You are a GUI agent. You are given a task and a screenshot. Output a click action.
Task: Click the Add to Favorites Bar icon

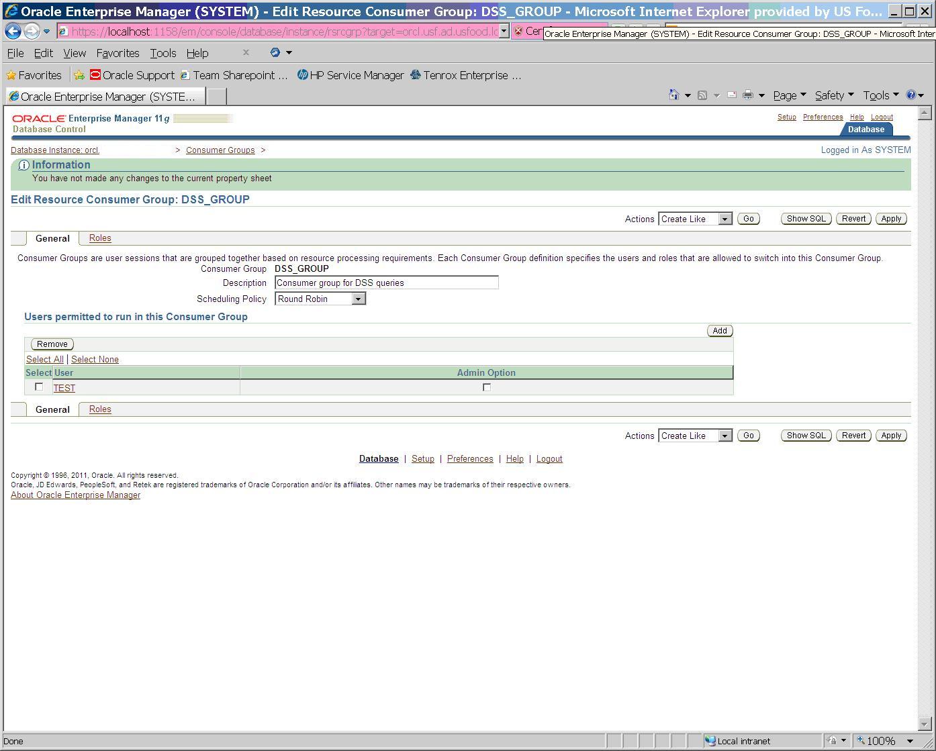[x=79, y=75]
